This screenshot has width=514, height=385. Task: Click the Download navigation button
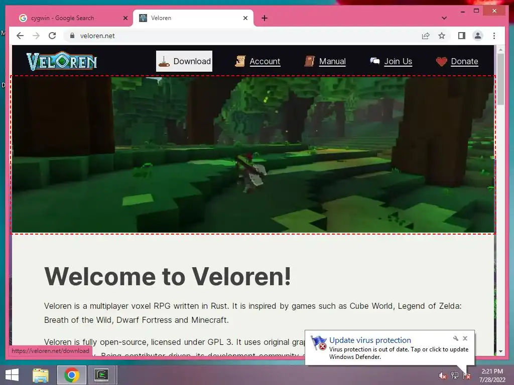click(184, 61)
